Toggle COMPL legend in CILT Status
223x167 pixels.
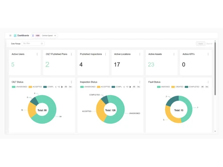click(x=48, y=87)
